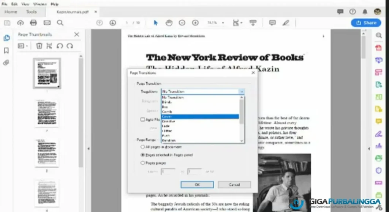
Task: Click Cancel in Page Transitions dialog
Action: pos(234,185)
